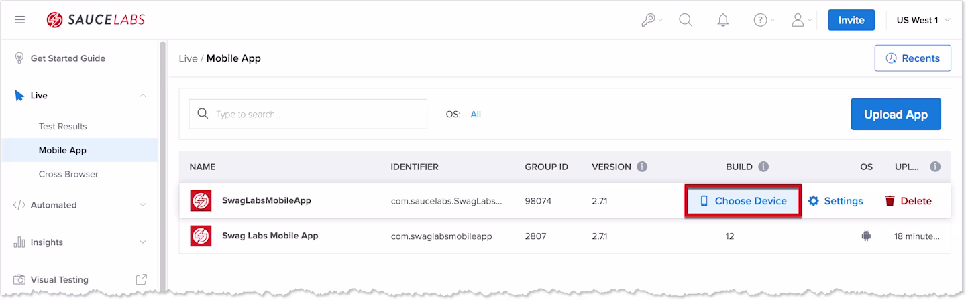Open the help question mark menu
Image resolution: width=966 pixels, height=300 pixels.
coord(764,20)
